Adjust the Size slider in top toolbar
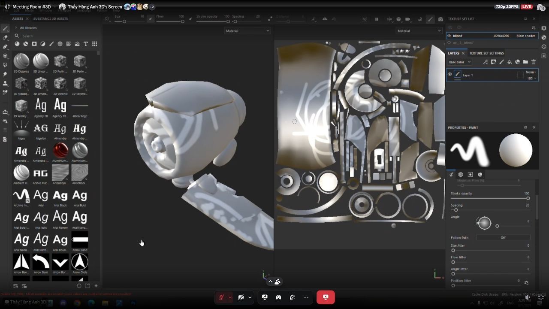This screenshot has height=309, width=549. (x=130, y=21)
